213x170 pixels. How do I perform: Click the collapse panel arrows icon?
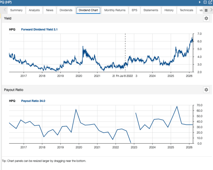[x=205, y=2]
